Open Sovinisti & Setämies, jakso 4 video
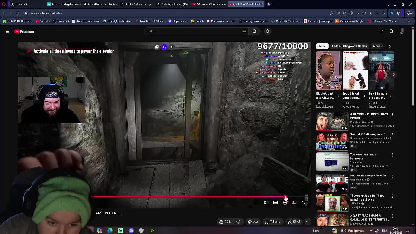 332,141
